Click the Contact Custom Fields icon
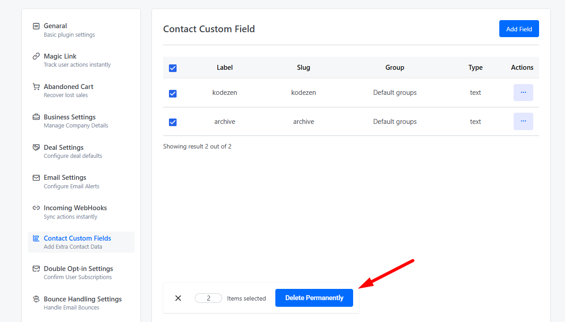This screenshot has width=565, height=322. tap(36, 238)
